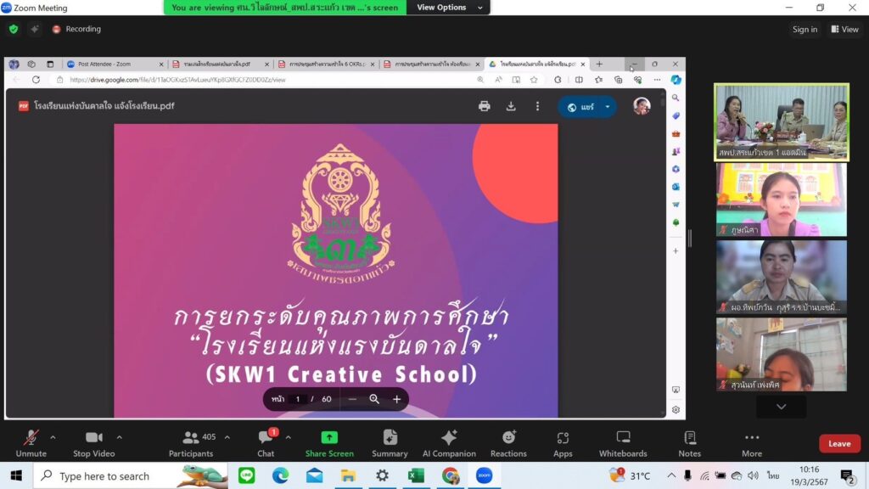Open Edge sidebar settings gear

tap(676, 410)
